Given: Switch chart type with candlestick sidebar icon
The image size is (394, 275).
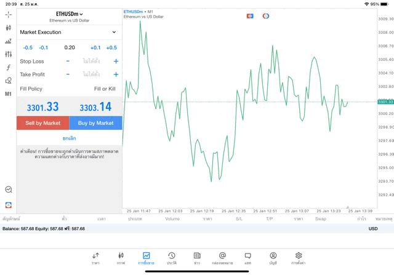Looking at the screenshot, I should [8, 28].
